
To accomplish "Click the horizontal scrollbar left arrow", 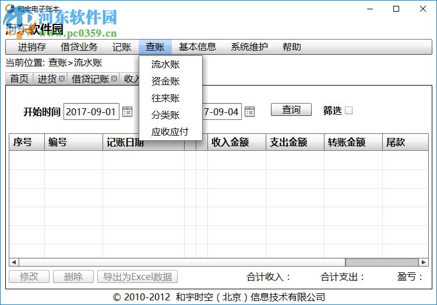I will 13,262.
